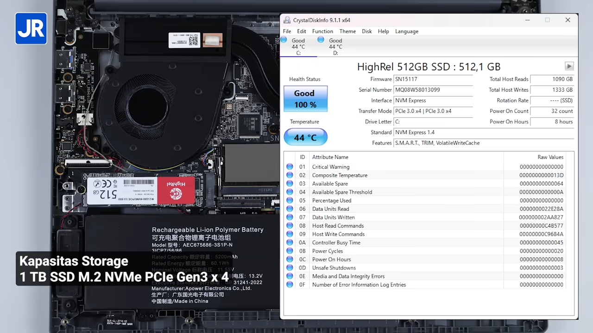This screenshot has height=333, width=593.
Task: Click status orb beside Unsafe Shutdowns
Action: [x=290, y=268]
